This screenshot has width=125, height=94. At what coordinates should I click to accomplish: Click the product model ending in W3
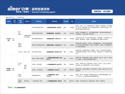tap(53, 70)
